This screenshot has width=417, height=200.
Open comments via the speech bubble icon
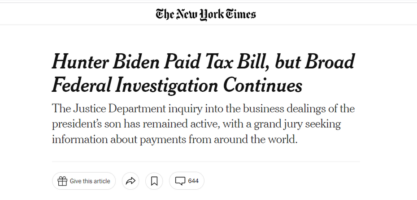[180, 181]
